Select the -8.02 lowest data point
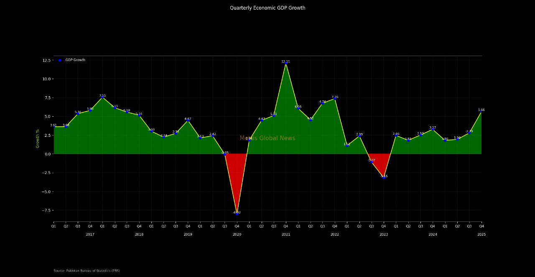535x277 pixels. point(237,214)
